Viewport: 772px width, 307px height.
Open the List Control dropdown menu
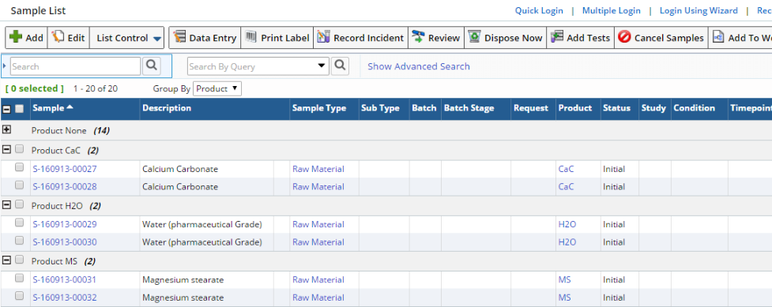126,38
